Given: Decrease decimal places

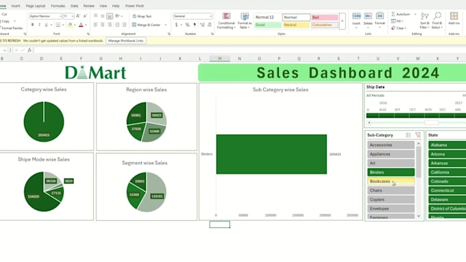Looking at the screenshot, I should coord(210,25).
